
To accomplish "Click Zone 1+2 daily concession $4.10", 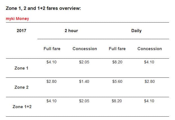I will (149, 101).
